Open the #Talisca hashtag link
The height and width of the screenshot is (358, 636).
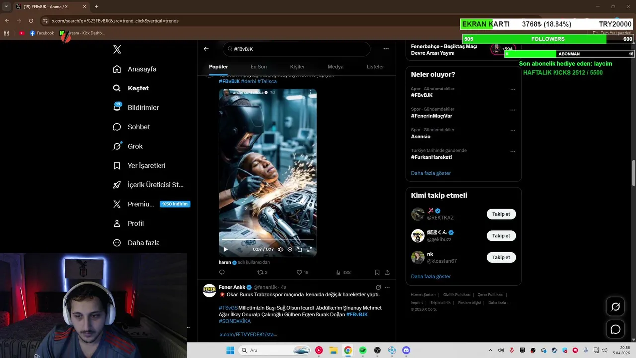[x=267, y=81]
